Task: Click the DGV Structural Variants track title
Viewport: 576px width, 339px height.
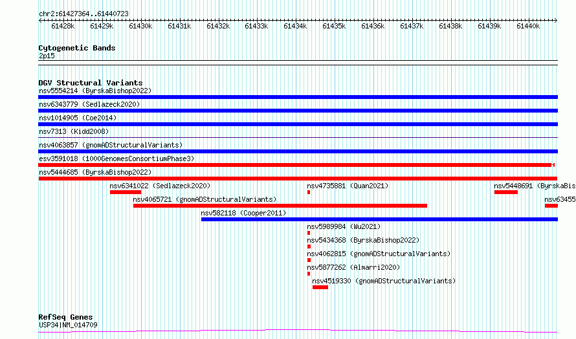Action: (91, 83)
